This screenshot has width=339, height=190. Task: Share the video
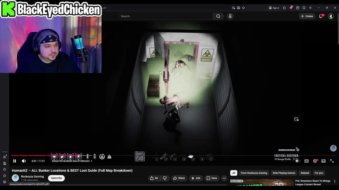click(179, 178)
